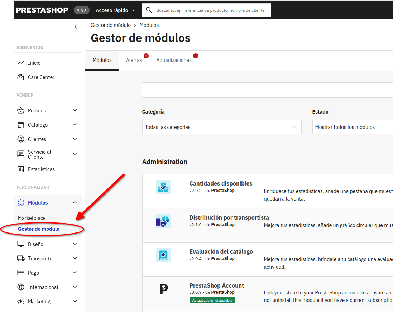Click the Actualización disponible badge
393x312 pixels.
212,301
